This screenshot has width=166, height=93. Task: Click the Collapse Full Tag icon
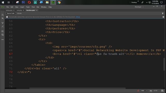pos(3,23)
